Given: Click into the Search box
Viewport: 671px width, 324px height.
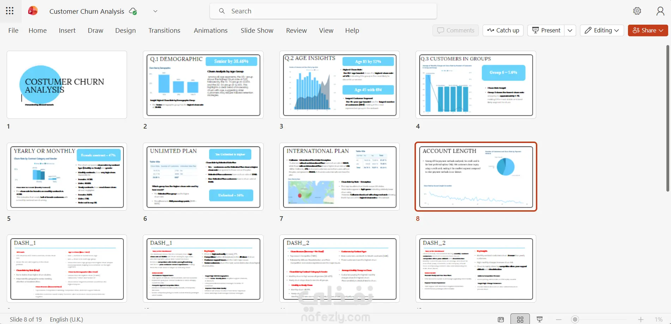Looking at the screenshot, I should pos(323,11).
